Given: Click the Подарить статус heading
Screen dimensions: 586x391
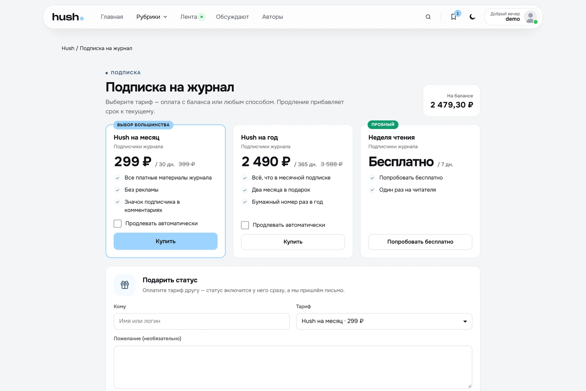Looking at the screenshot, I should [170, 280].
